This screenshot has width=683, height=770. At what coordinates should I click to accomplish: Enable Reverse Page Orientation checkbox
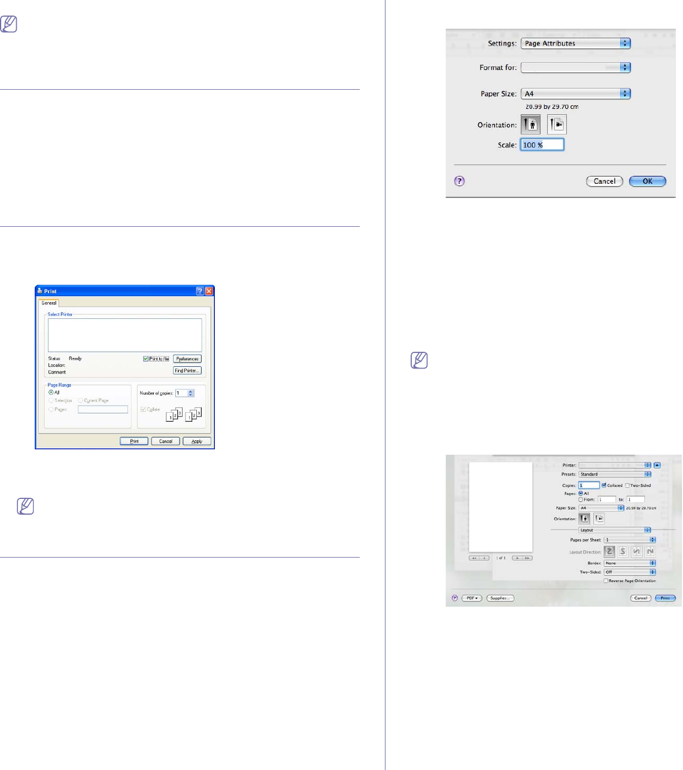click(606, 580)
